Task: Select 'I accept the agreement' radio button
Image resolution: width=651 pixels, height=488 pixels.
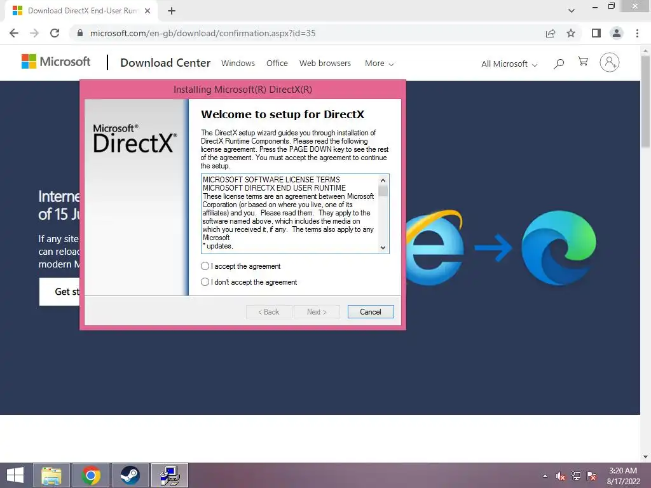Action: tap(205, 266)
